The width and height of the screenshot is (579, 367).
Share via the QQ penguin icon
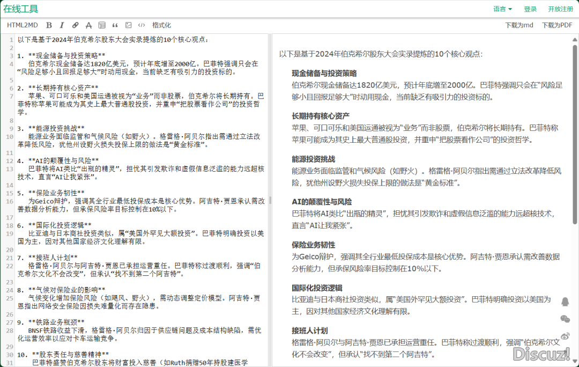pyautogui.click(x=565, y=302)
